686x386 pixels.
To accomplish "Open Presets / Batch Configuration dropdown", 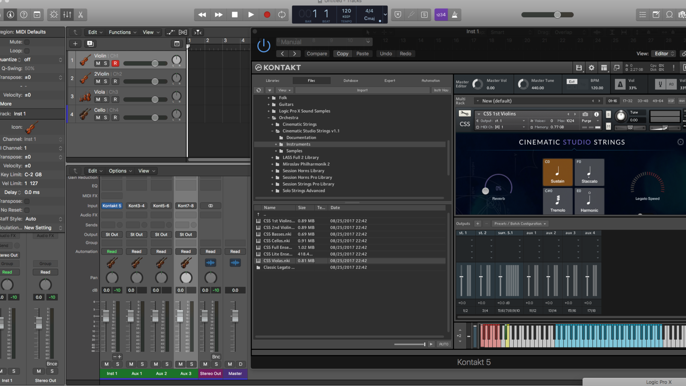I will (520, 223).
